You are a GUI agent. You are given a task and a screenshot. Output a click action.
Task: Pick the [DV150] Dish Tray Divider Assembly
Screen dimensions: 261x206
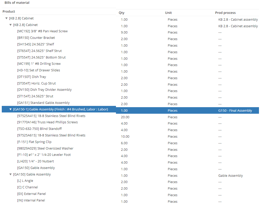coord(44,90)
